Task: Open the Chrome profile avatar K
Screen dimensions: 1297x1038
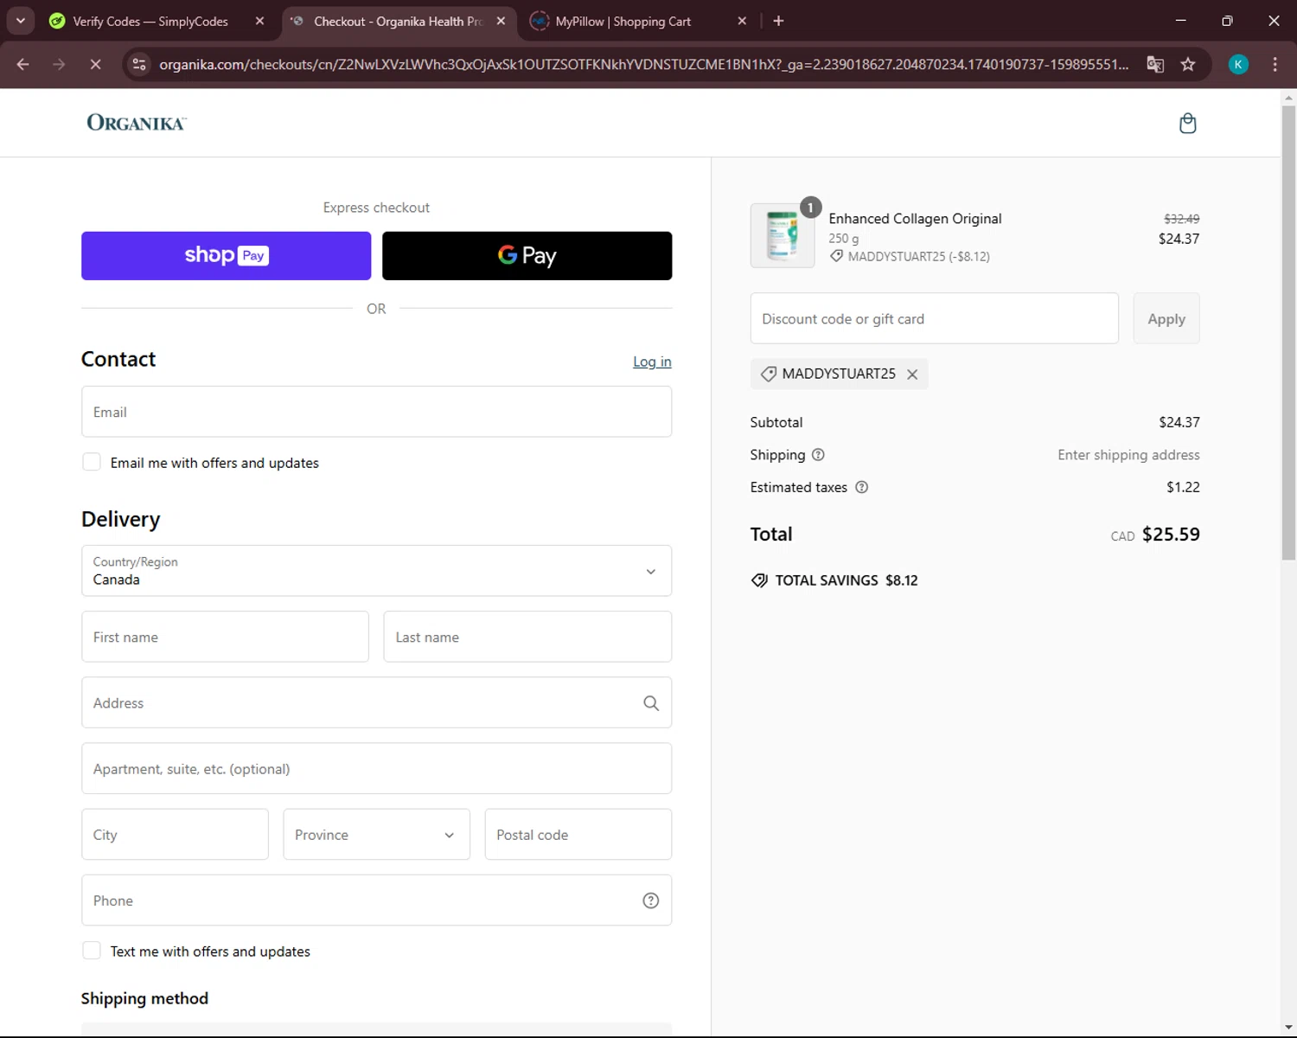Action: [x=1238, y=64]
